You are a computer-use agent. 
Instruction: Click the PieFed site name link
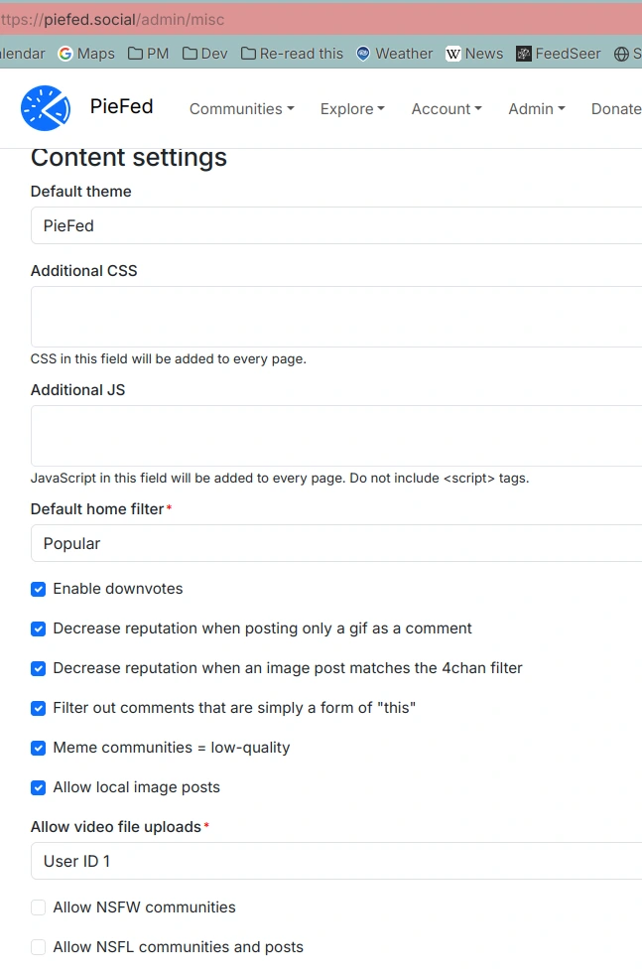(x=121, y=109)
